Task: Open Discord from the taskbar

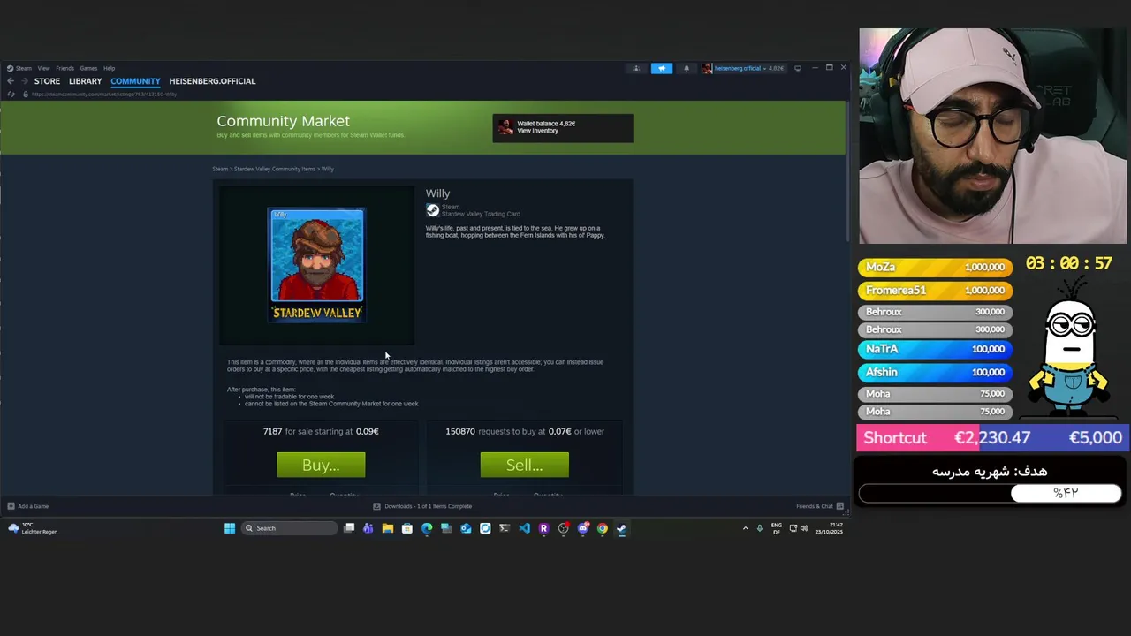Action: pyautogui.click(x=583, y=528)
